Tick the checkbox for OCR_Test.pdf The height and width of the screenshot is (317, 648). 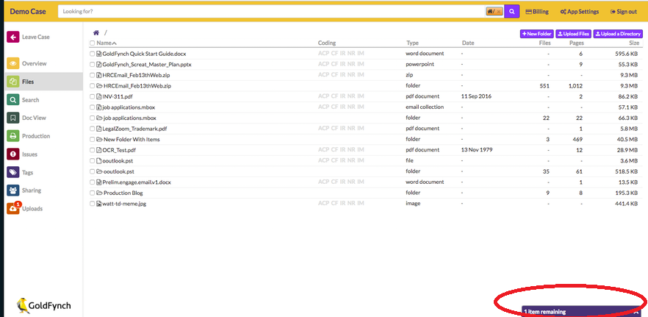[x=92, y=150]
